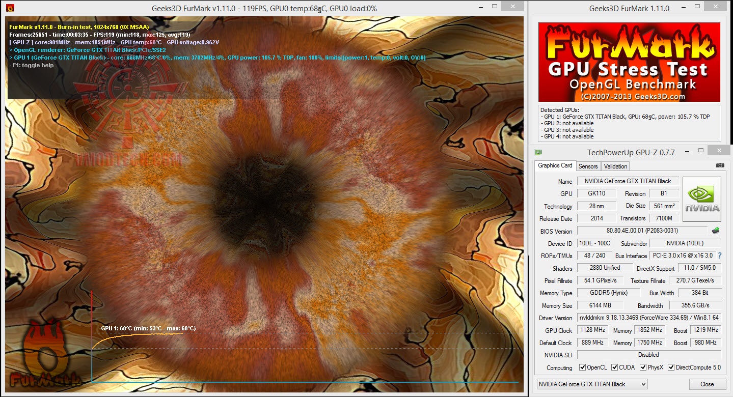The width and height of the screenshot is (733, 397).
Task: Click the BIOS save chip icon
Action: [716, 231]
